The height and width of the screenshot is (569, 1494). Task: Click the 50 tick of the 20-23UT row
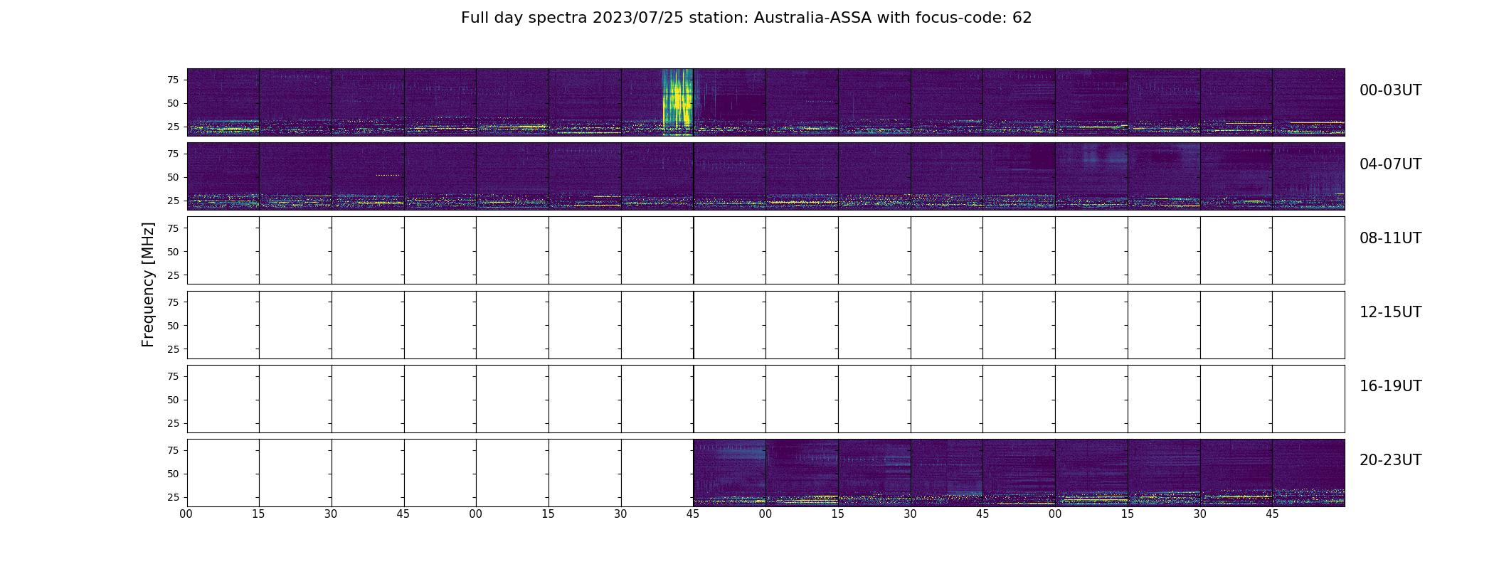coord(173,474)
